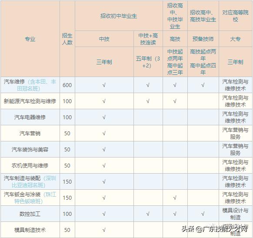The image size is (253, 238).
Task: Click the 中技 checkmark in 汽车营销 row
Action: click(x=104, y=134)
